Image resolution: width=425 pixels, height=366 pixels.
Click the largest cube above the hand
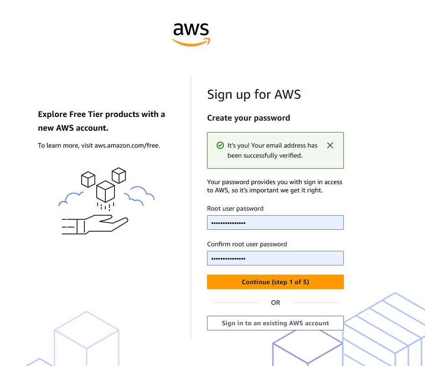click(x=105, y=191)
